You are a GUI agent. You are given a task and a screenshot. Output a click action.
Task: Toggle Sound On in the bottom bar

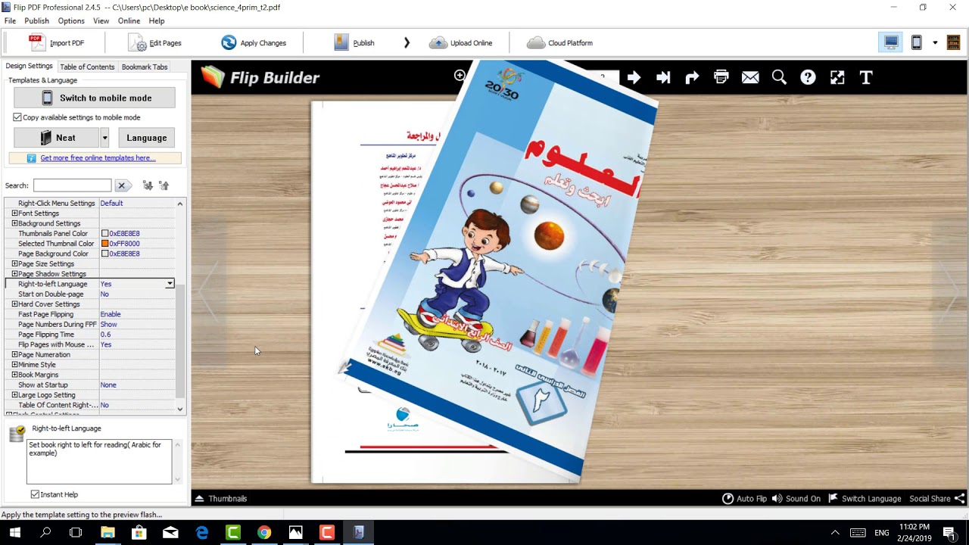coord(796,499)
